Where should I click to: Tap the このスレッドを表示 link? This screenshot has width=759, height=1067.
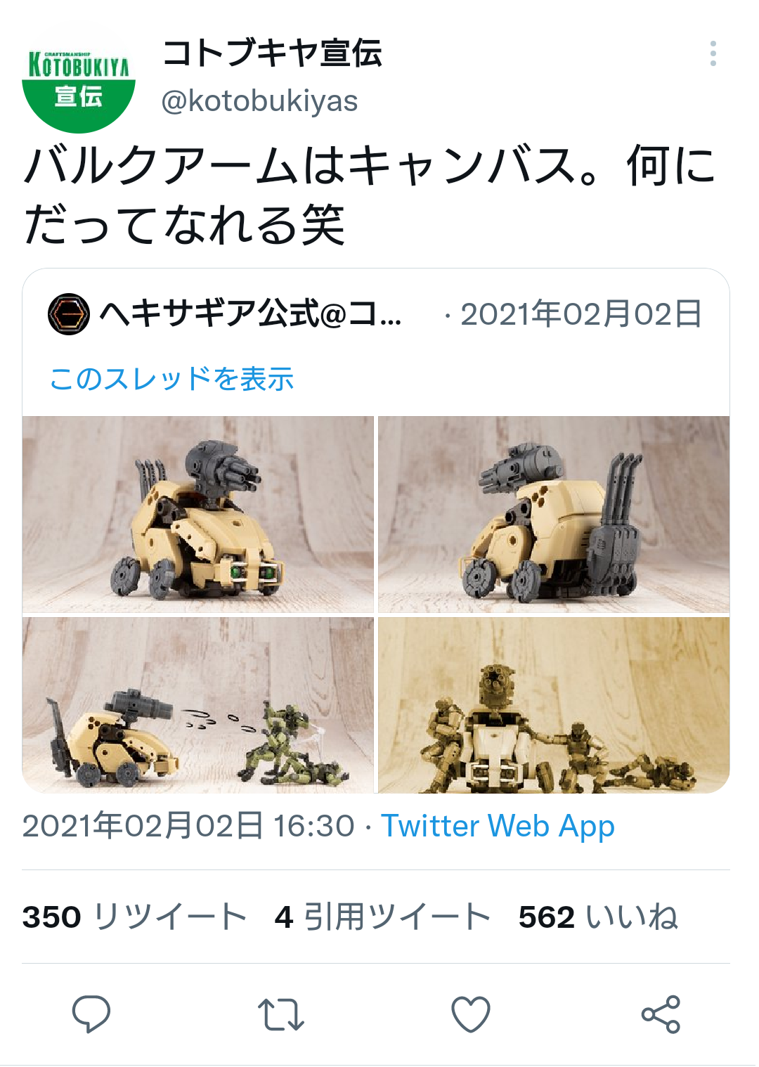[x=171, y=379]
